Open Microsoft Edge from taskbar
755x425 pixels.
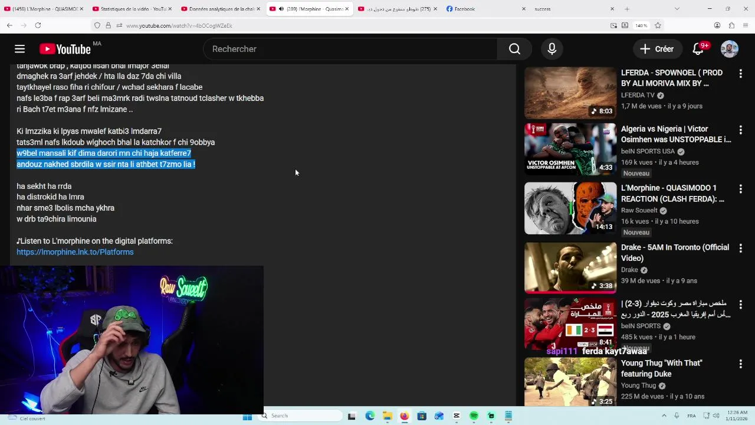point(370,416)
